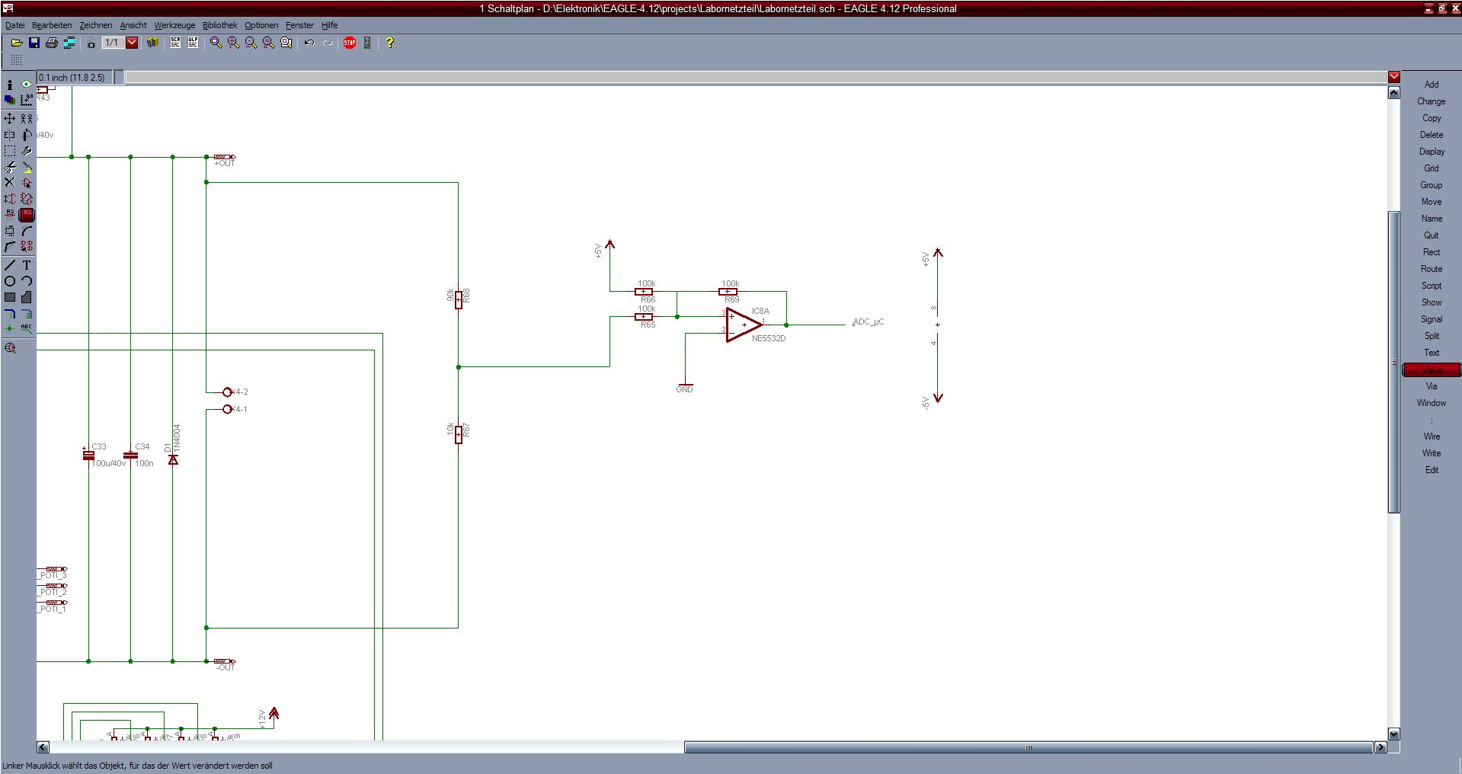Open the Ansicht menu

[x=133, y=25]
